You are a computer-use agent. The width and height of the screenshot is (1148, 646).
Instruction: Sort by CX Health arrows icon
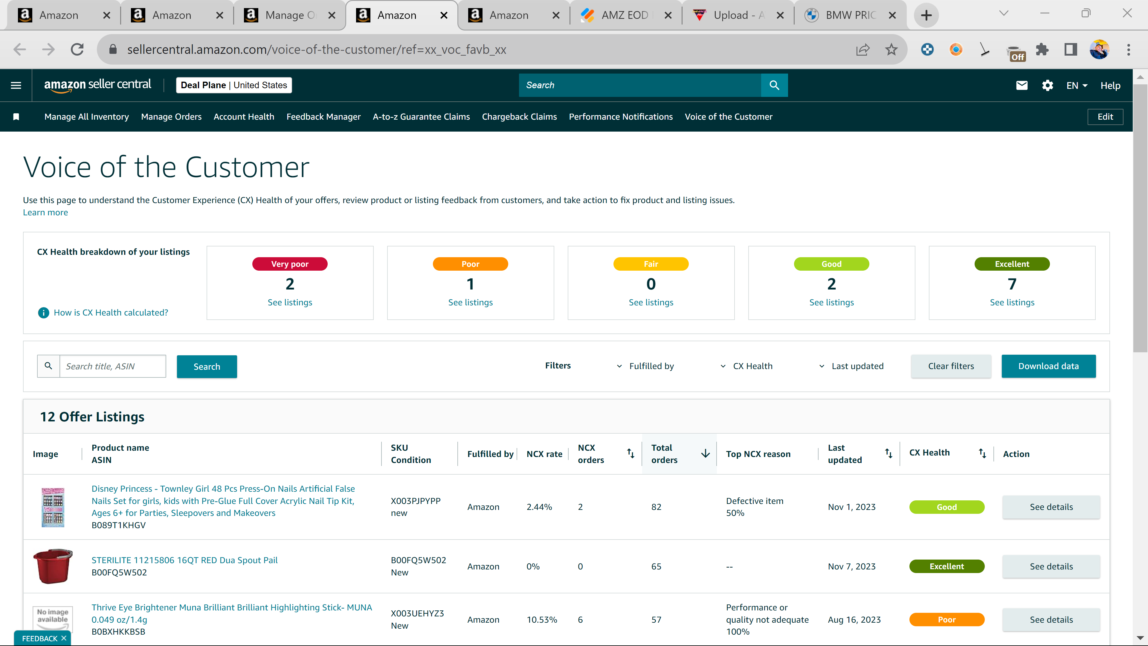982,453
